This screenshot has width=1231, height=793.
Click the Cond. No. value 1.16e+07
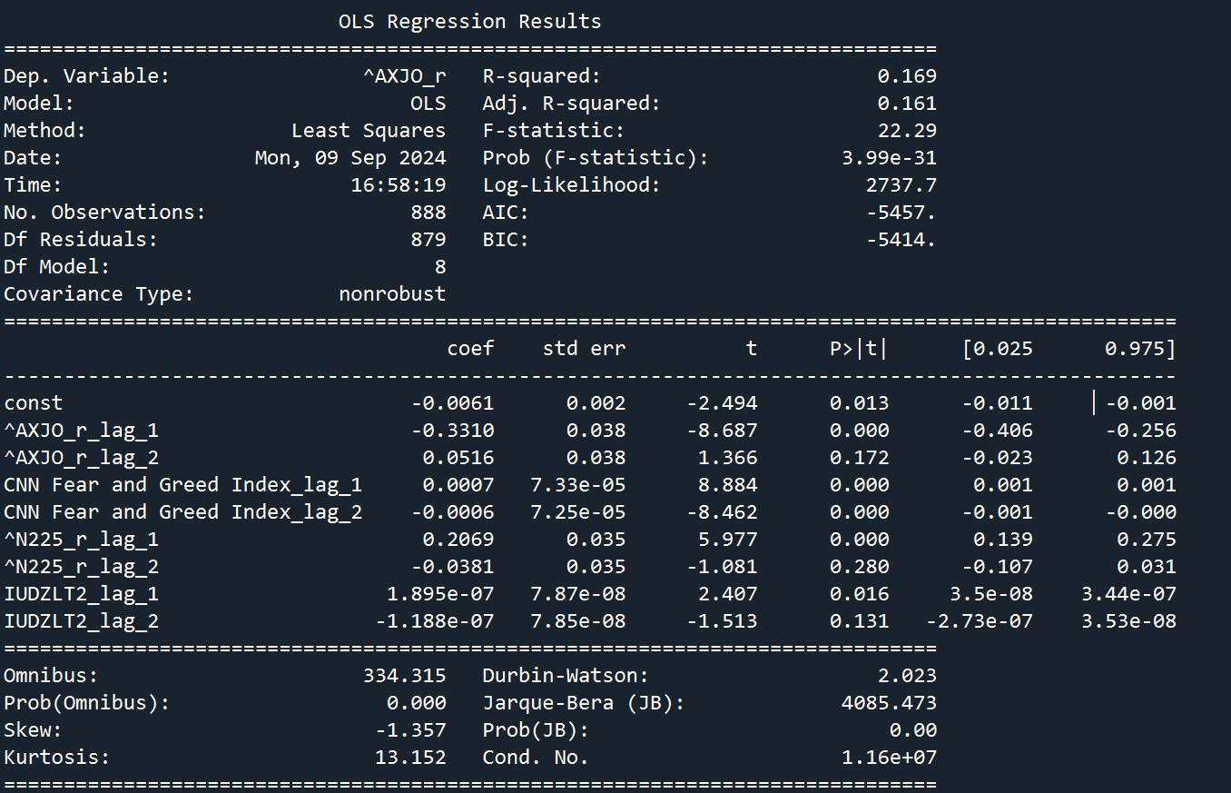coord(890,758)
